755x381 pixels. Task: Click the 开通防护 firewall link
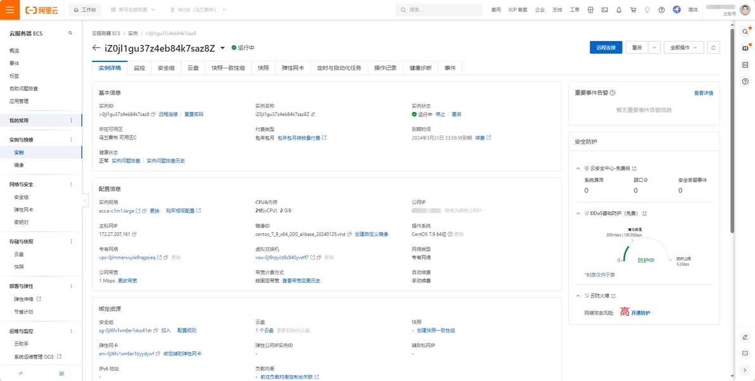coord(640,313)
